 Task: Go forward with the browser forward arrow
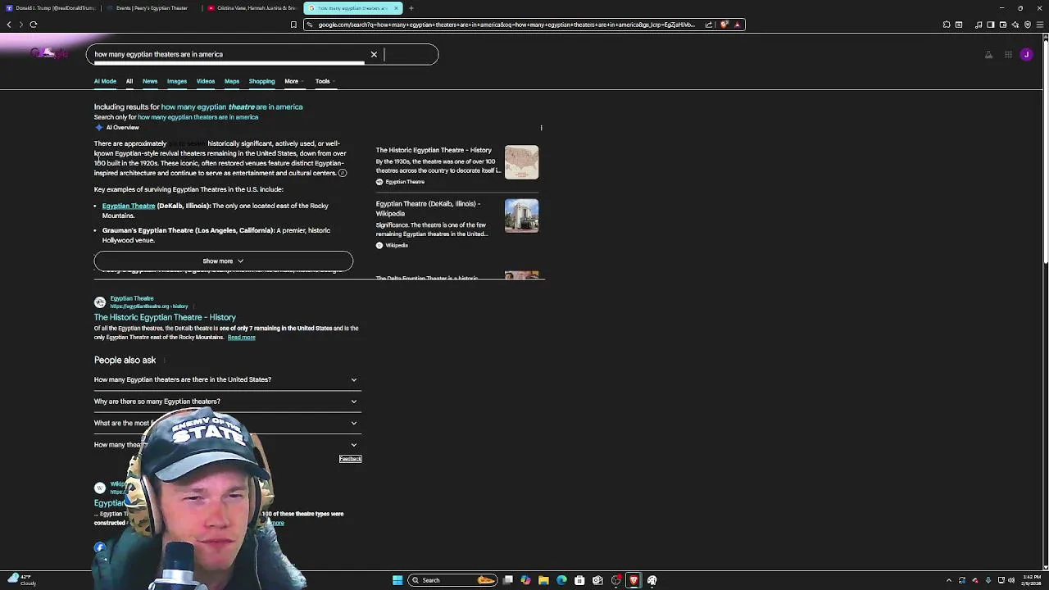coord(20,25)
